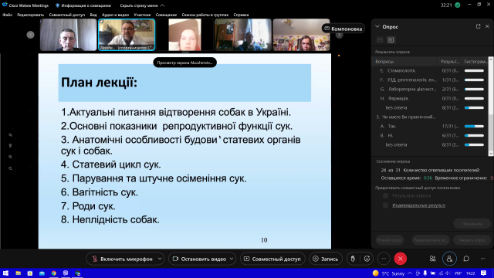Select the woman in red video thumbnail
Screen dimensions: 494x278
coord(185,35)
